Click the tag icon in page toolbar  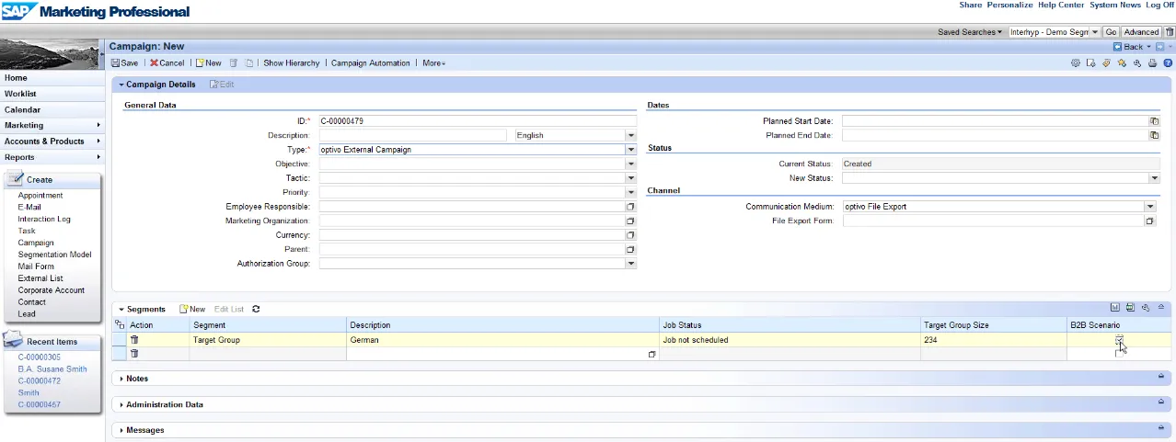coord(1106,63)
